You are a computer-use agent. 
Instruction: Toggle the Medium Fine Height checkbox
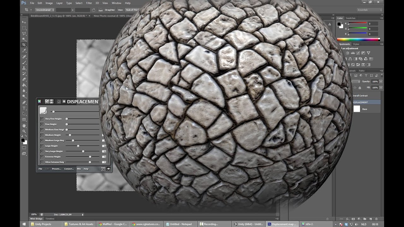click(x=42, y=130)
